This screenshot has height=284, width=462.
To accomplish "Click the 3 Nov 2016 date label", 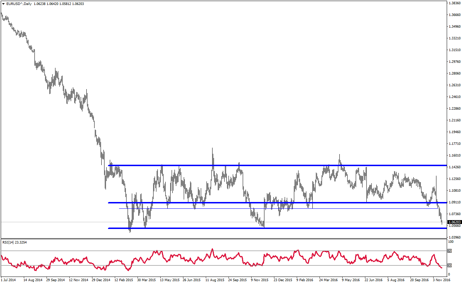I will [442, 280].
